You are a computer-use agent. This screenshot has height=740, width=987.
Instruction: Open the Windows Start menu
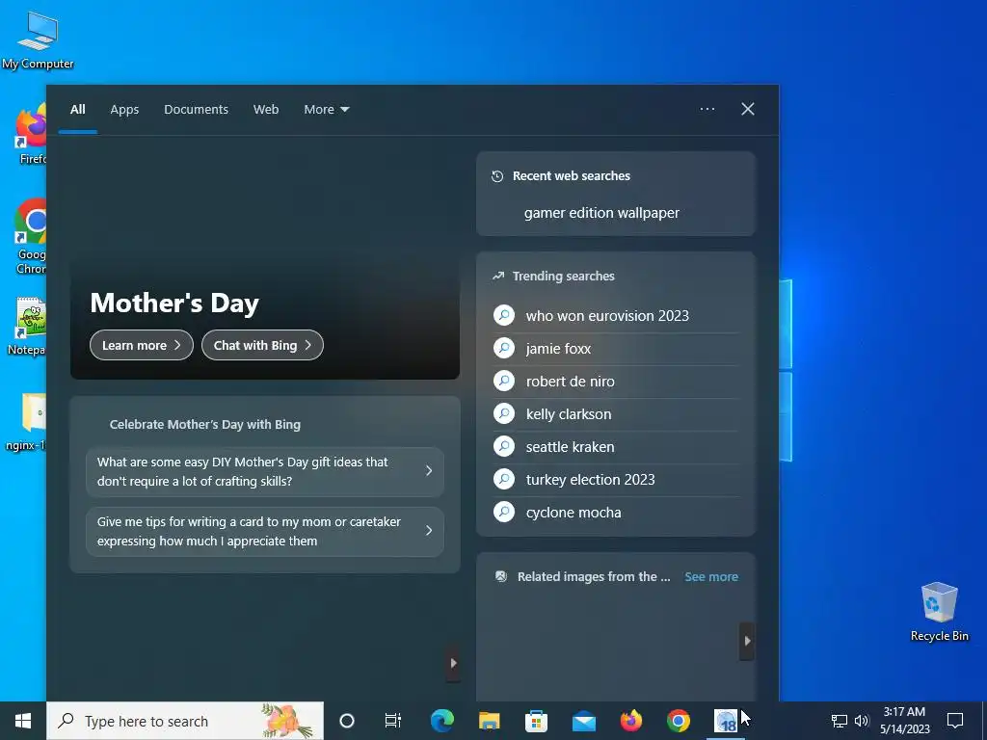(23, 721)
